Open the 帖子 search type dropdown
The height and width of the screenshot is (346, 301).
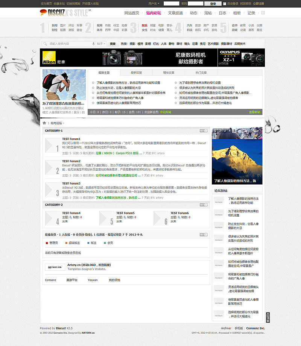101,44
